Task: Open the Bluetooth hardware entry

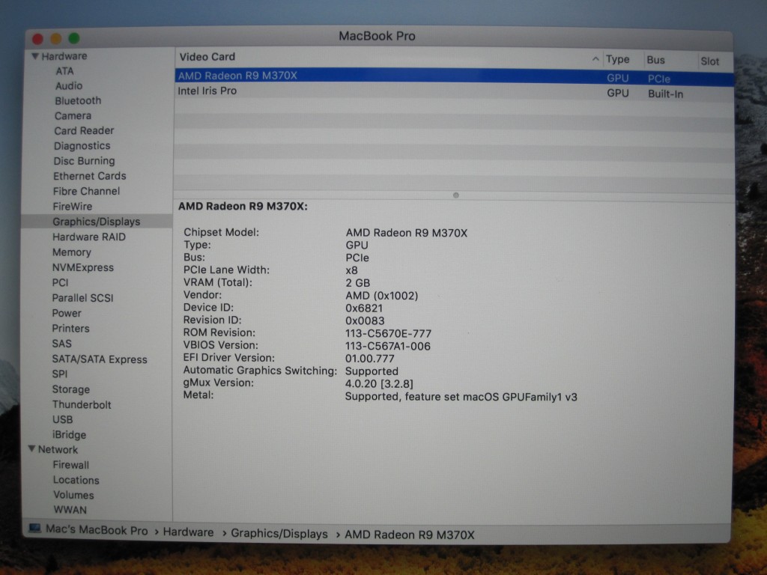Action: click(x=78, y=101)
